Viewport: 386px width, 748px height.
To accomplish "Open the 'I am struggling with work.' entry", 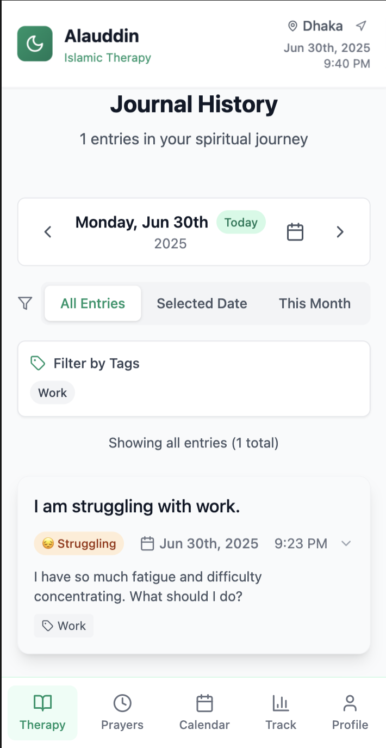I will 136,506.
